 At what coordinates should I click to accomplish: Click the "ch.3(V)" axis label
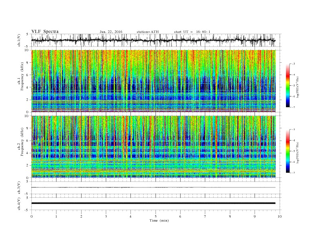pyautogui.click(x=19, y=188)
